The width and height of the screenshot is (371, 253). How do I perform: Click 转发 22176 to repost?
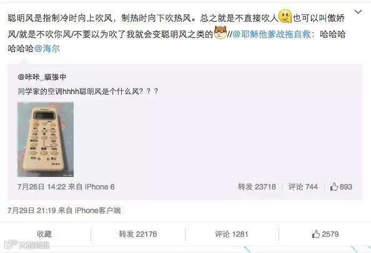coord(137,234)
